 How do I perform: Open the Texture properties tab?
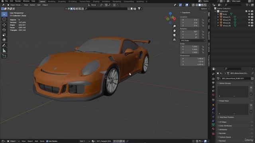pos(213,134)
